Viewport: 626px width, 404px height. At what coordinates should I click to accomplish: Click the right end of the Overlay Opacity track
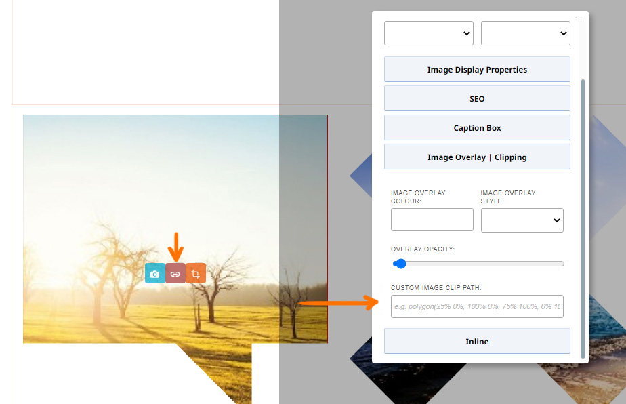[x=562, y=264]
